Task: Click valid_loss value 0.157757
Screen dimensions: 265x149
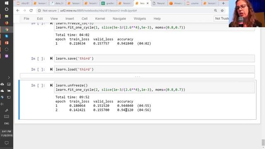Action: tap(101, 43)
